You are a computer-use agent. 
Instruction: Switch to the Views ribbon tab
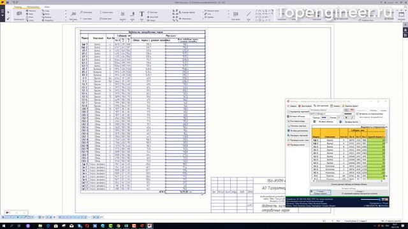point(47,7)
